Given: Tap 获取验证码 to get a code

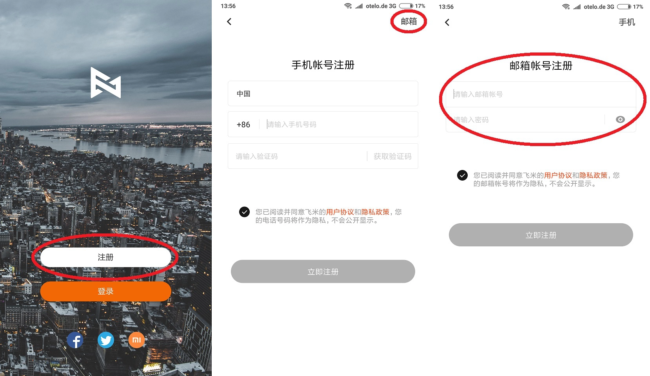Looking at the screenshot, I should click(392, 156).
